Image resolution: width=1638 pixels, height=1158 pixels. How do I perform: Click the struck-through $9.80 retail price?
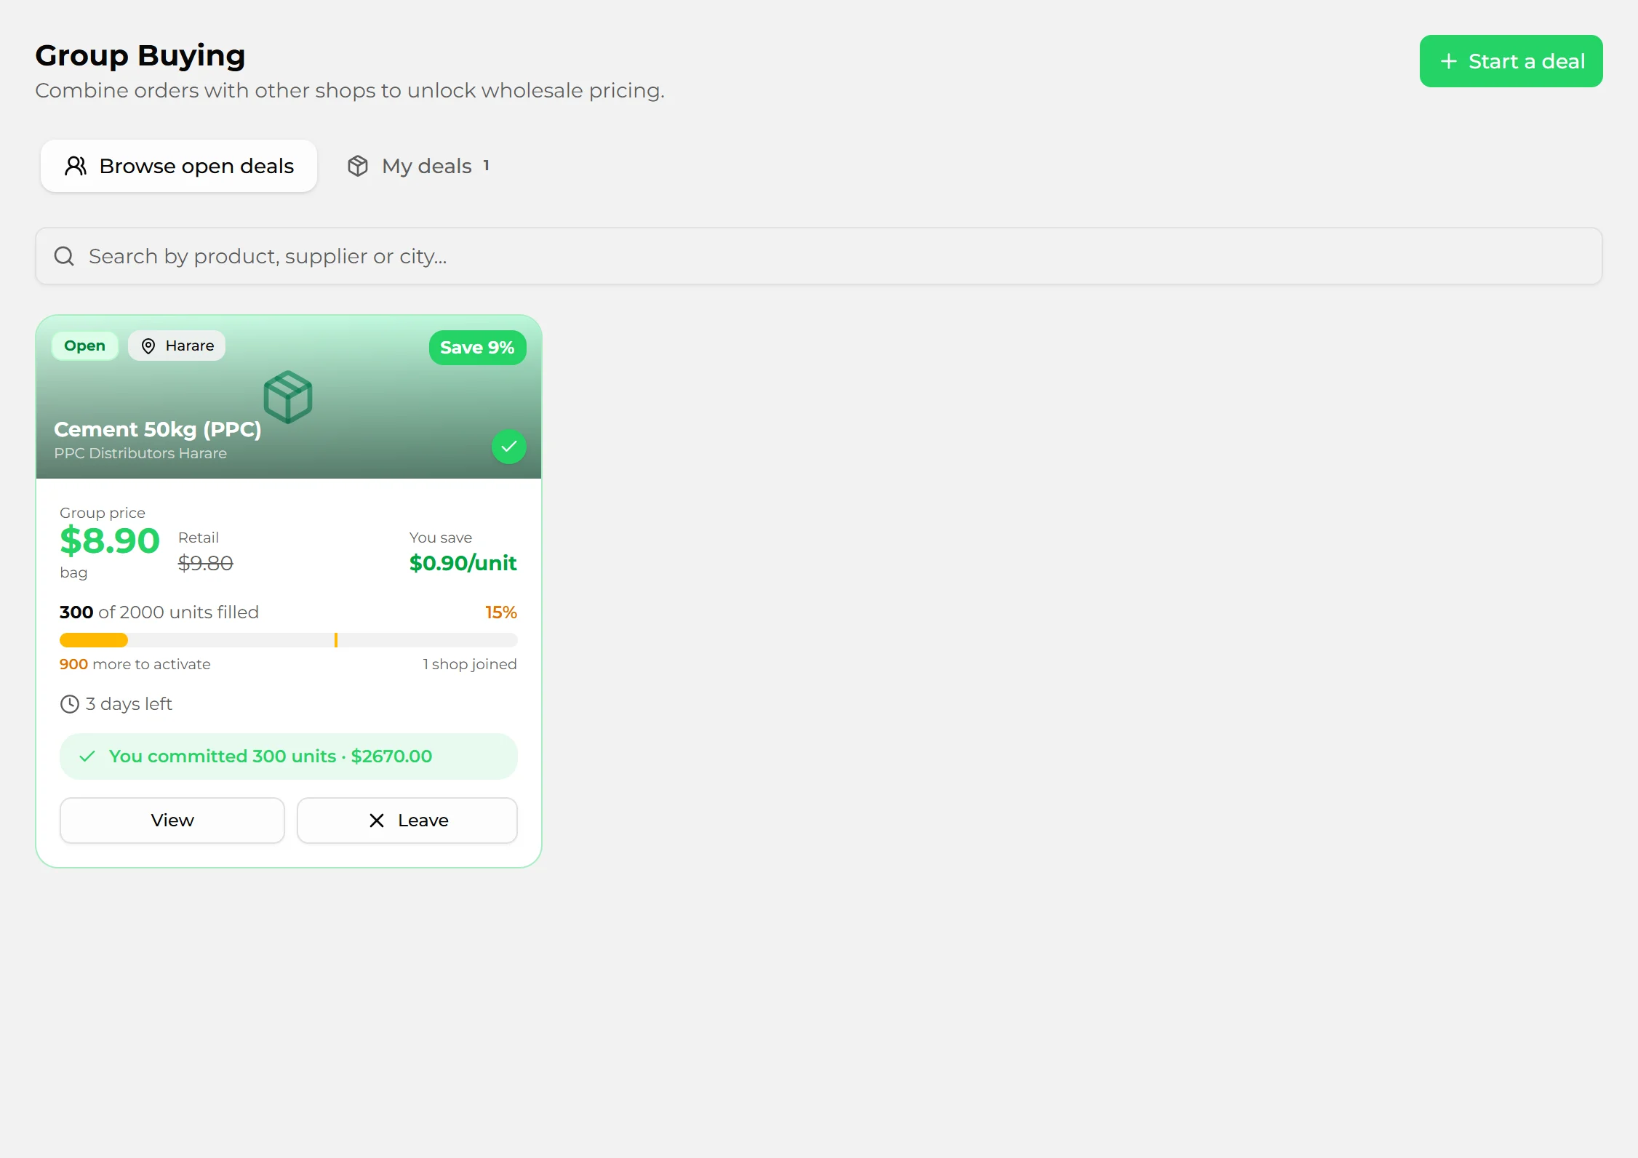coord(206,563)
